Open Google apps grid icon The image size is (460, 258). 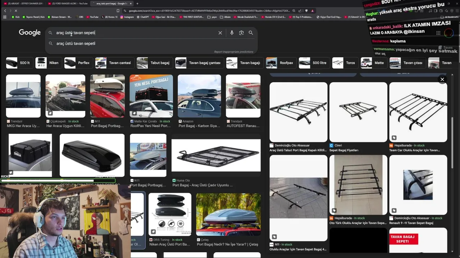coord(438,33)
